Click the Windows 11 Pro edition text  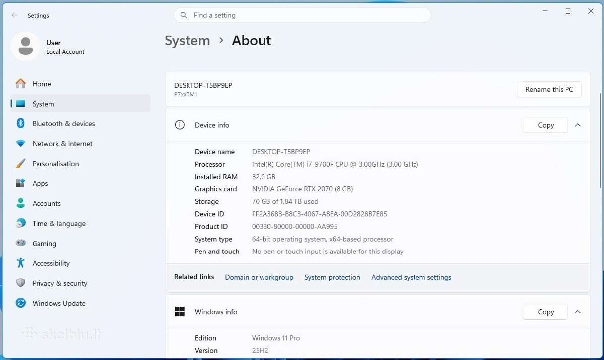[276, 338]
